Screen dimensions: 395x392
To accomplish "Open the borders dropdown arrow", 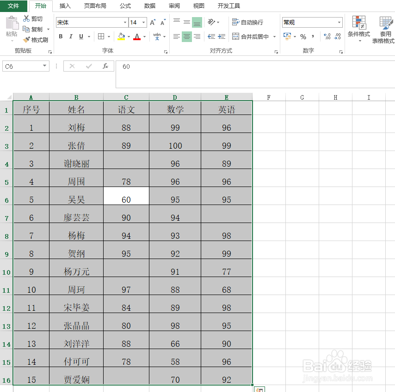I will pos(109,37).
